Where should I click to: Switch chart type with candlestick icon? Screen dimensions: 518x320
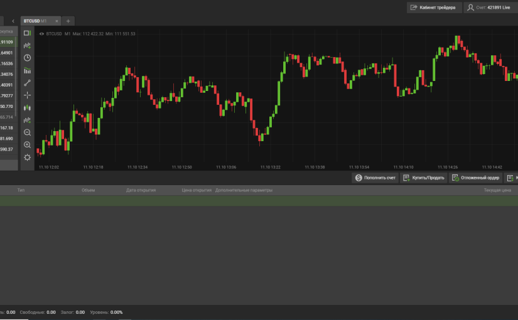click(27, 107)
